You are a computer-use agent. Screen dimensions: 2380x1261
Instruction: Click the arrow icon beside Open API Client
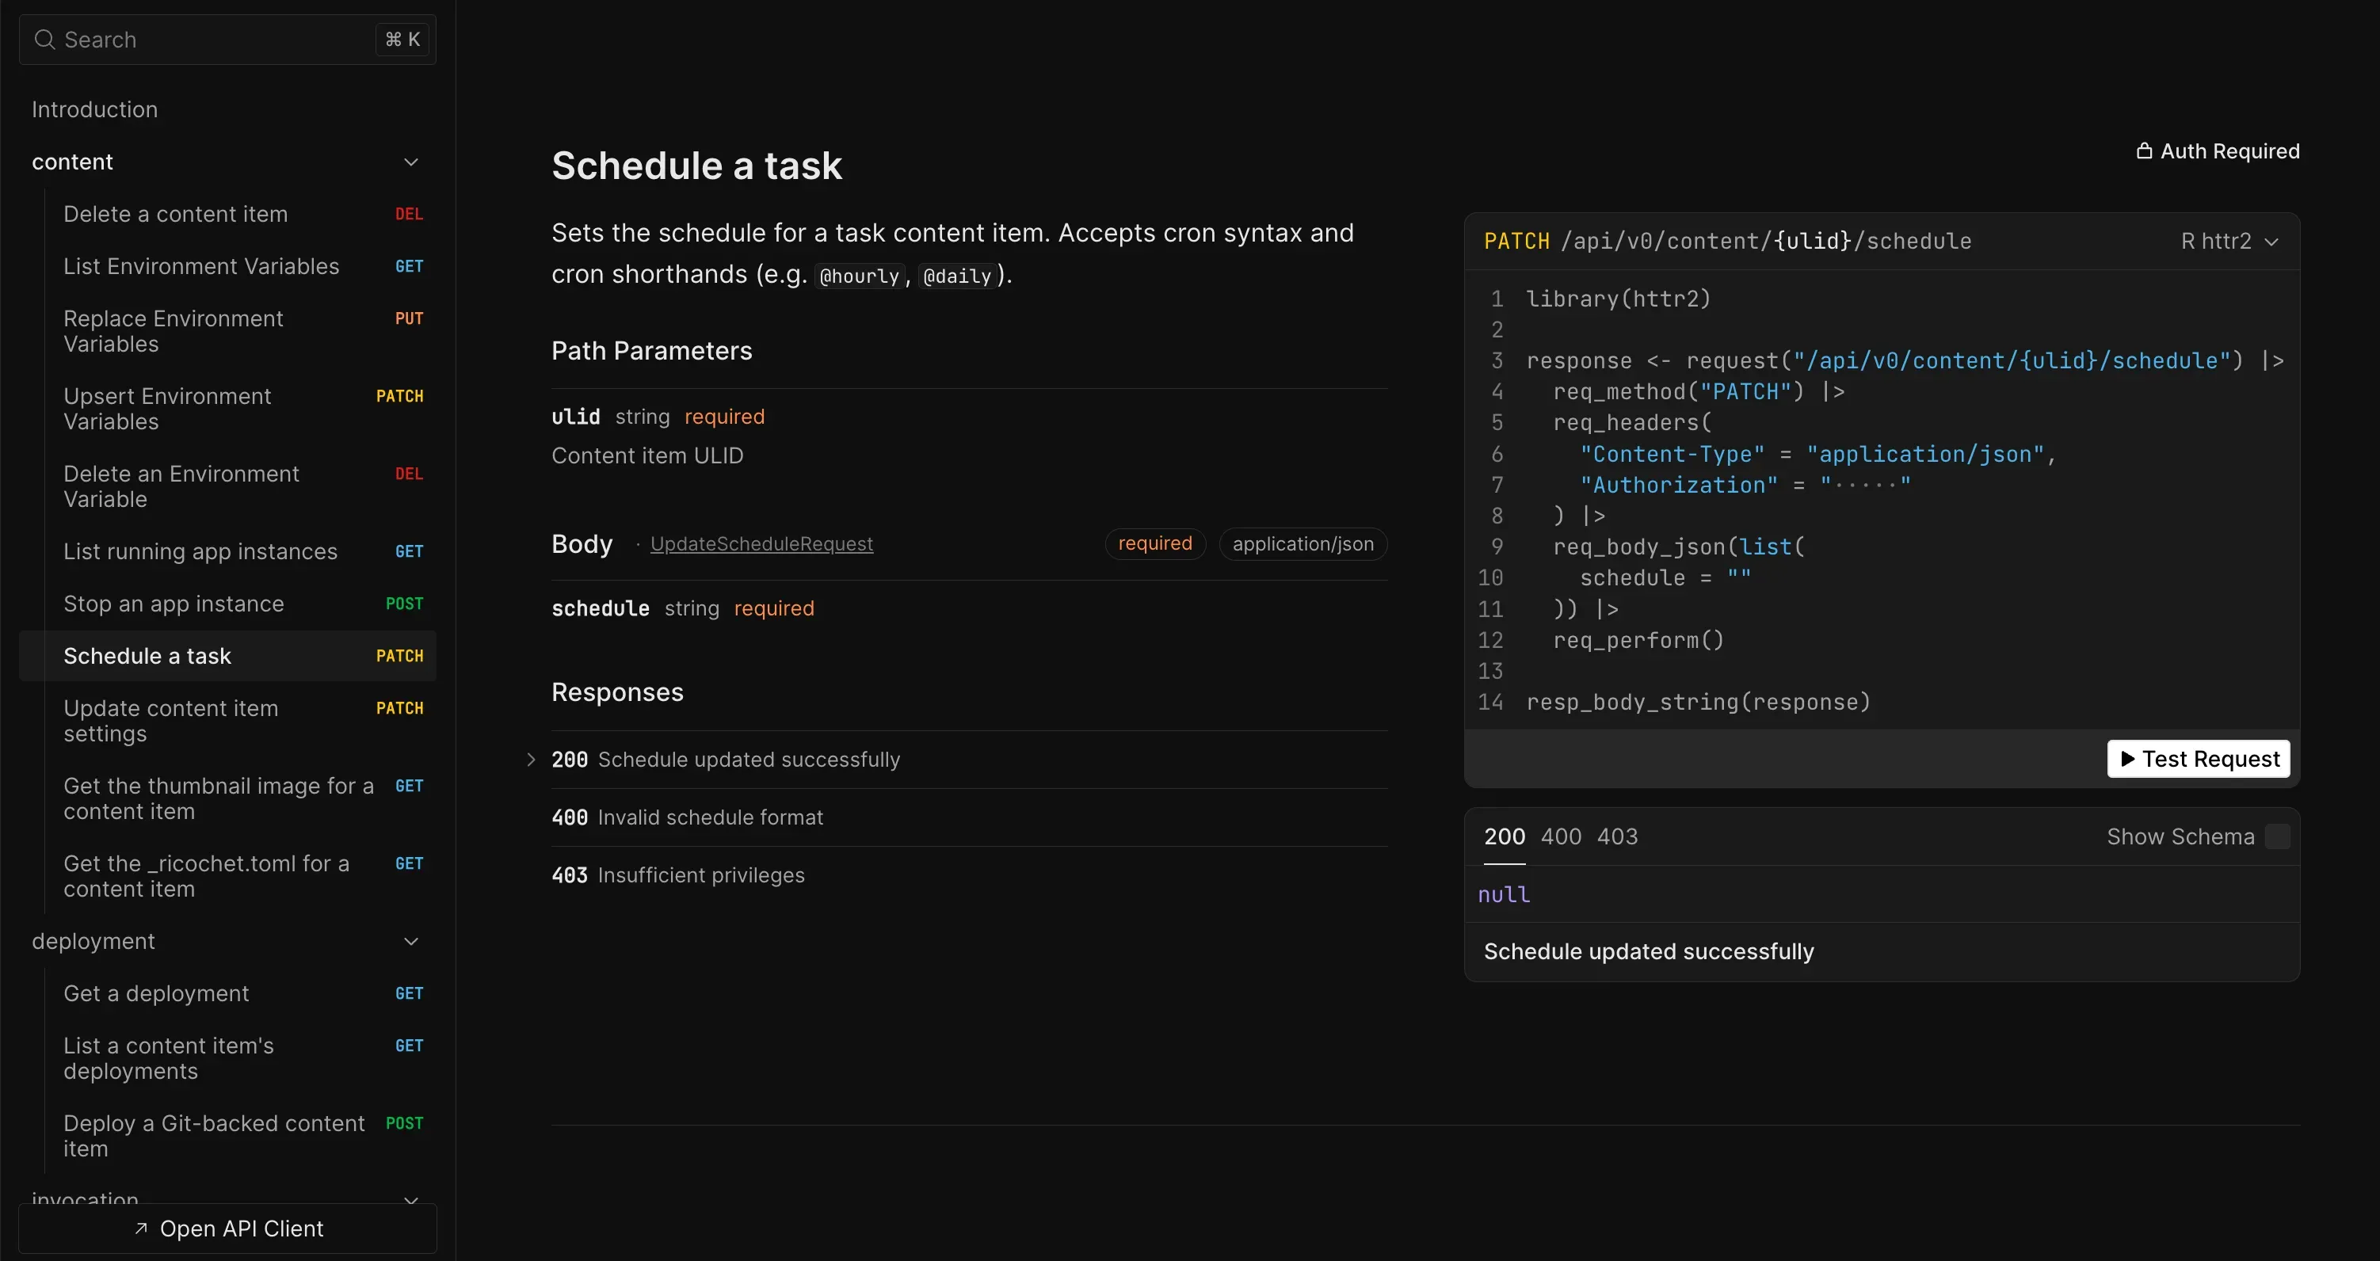click(x=141, y=1228)
